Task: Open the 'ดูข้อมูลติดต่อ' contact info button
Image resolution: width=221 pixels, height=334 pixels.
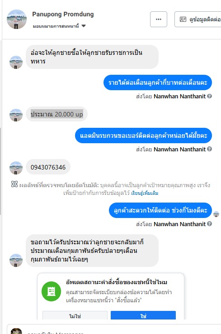Action: [197, 19]
